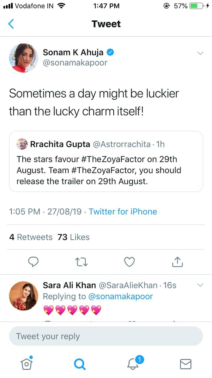Open the @sonamakapoor mention in reply

120,296
